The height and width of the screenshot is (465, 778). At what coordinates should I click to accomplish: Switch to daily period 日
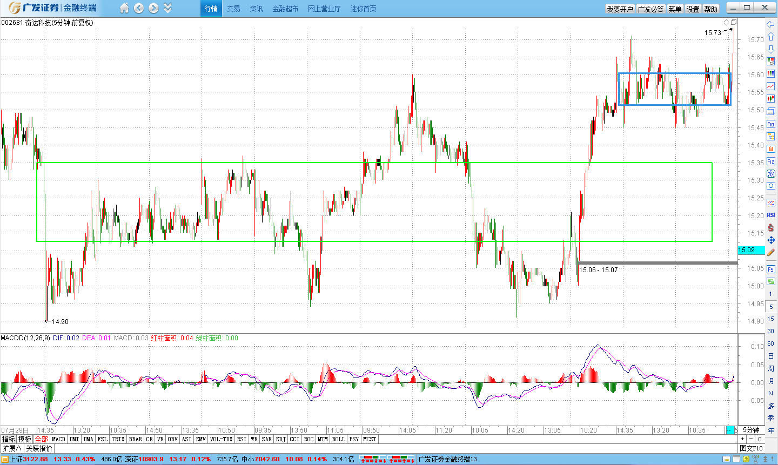[x=771, y=356]
